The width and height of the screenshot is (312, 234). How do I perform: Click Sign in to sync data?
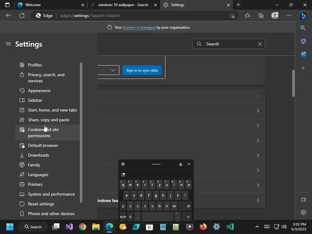click(142, 70)
